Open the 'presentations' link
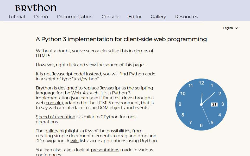Viewport: 250px width, 156px height. click(105, 150)
